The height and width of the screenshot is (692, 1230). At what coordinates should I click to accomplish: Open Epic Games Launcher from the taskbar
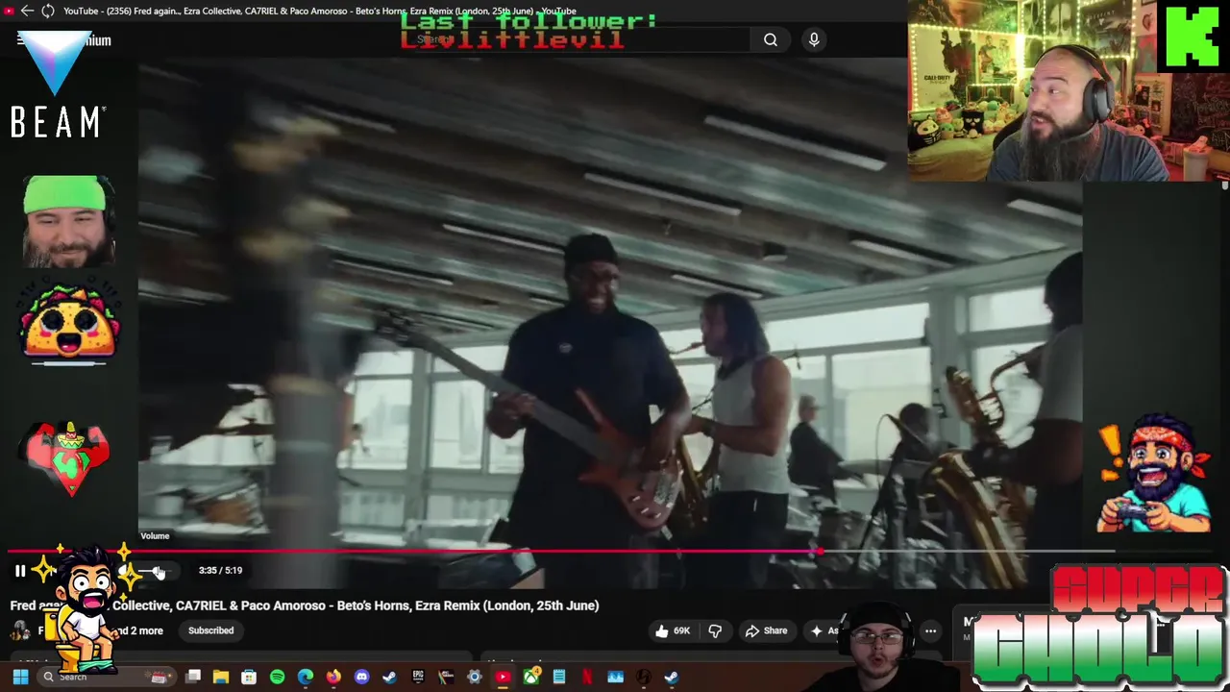click(418, 677)
